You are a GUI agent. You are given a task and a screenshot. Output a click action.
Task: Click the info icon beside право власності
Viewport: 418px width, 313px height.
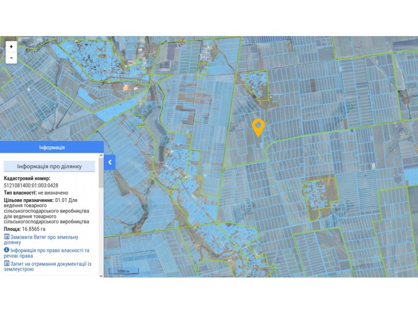pos(7,250)
